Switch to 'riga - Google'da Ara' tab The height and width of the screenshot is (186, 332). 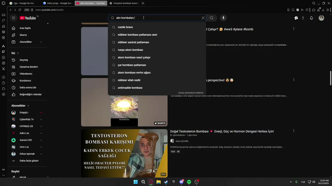pyautogui.click(x=23, y=3)
